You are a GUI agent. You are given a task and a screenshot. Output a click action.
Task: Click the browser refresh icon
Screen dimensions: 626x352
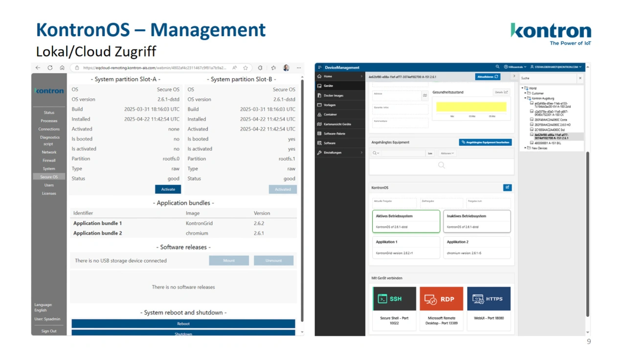tap(50, 68)
